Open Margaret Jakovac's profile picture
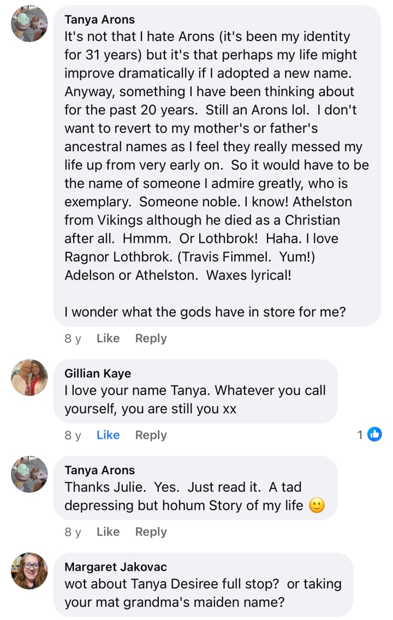This screenshot has height=620, width=393. coord(29,571)
